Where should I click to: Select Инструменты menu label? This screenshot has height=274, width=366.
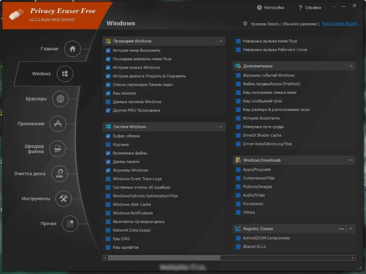pyautogui.click(x=36, y=199)
